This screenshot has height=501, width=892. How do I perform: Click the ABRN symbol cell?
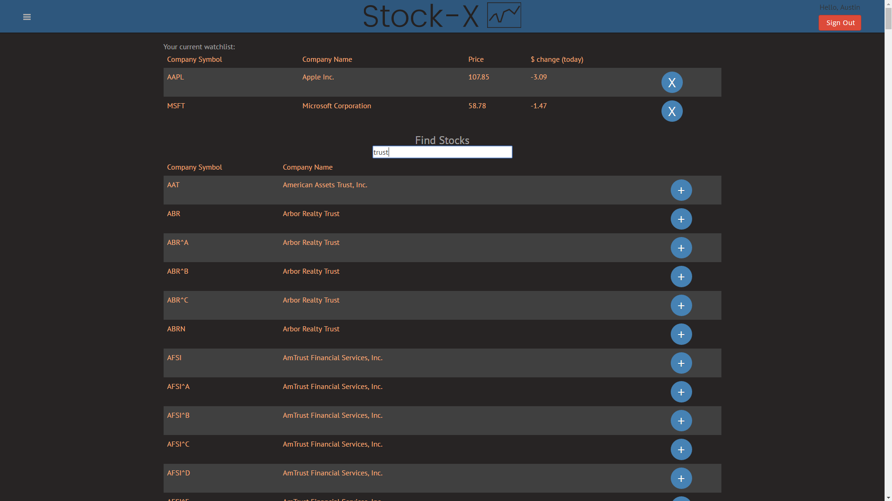pos(176,329)
